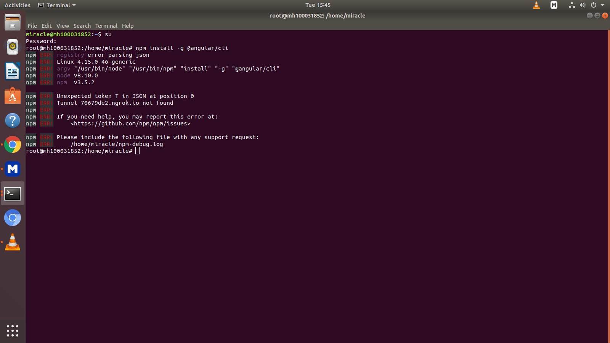Expand the Terminal menu in the top bar
The height and width of the screenshot is (343, 610).
(56, 5)
